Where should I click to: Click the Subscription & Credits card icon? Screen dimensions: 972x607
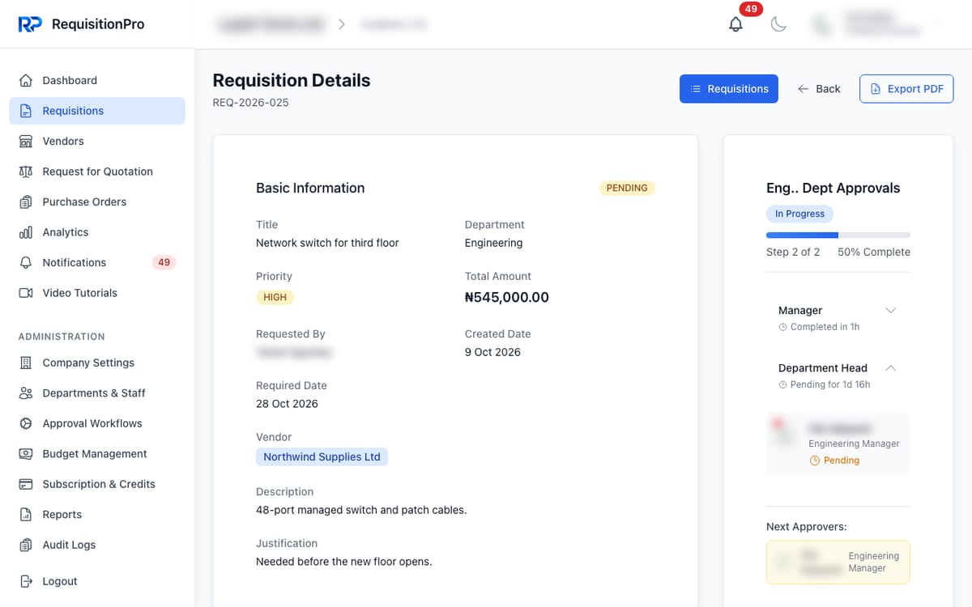[x=26, y=484]
